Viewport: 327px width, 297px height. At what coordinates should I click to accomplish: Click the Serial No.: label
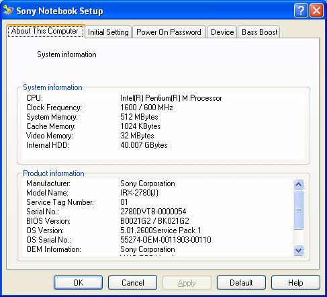(x=42, y=212)
